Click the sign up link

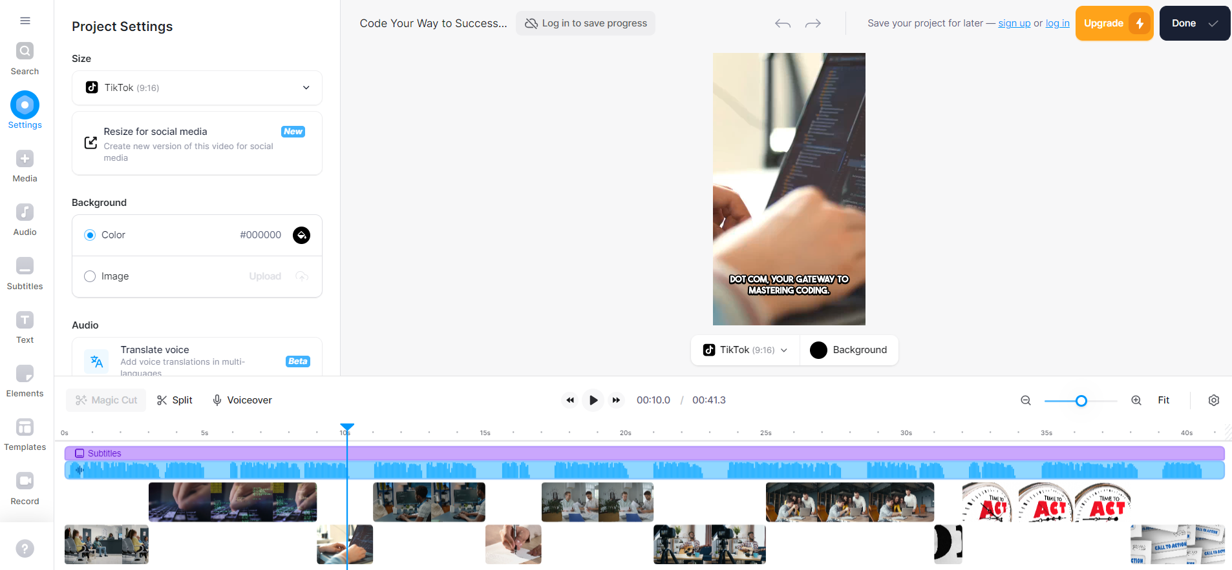click(x=1014, y=23)
